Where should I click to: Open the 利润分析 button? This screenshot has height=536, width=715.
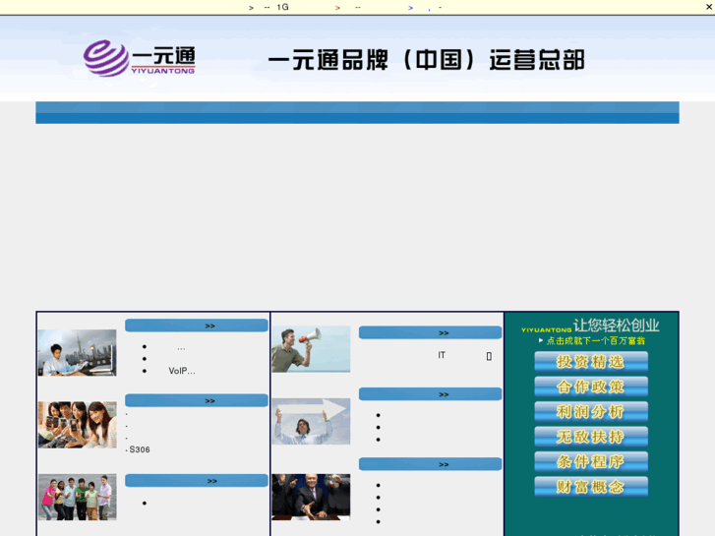pos(591,412)
